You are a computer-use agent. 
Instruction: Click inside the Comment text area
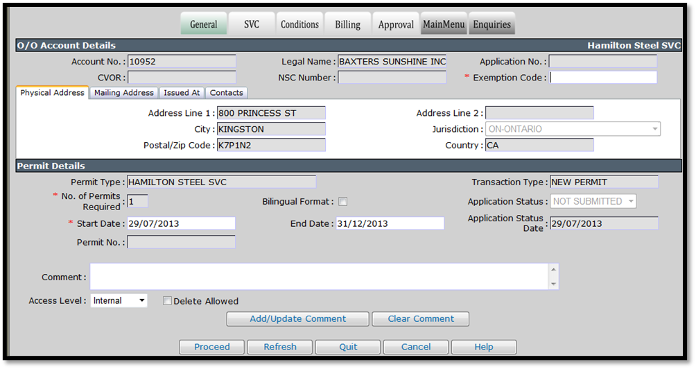pyautogui.click(x=320, y=277)
